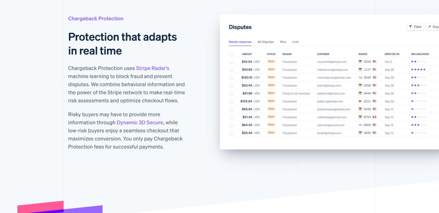Open the Won tab

(x=283, y=42)
